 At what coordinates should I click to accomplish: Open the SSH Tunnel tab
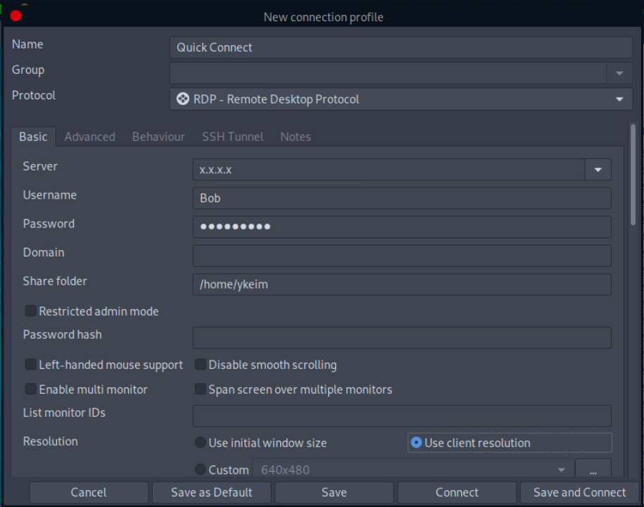click(232, 137)
